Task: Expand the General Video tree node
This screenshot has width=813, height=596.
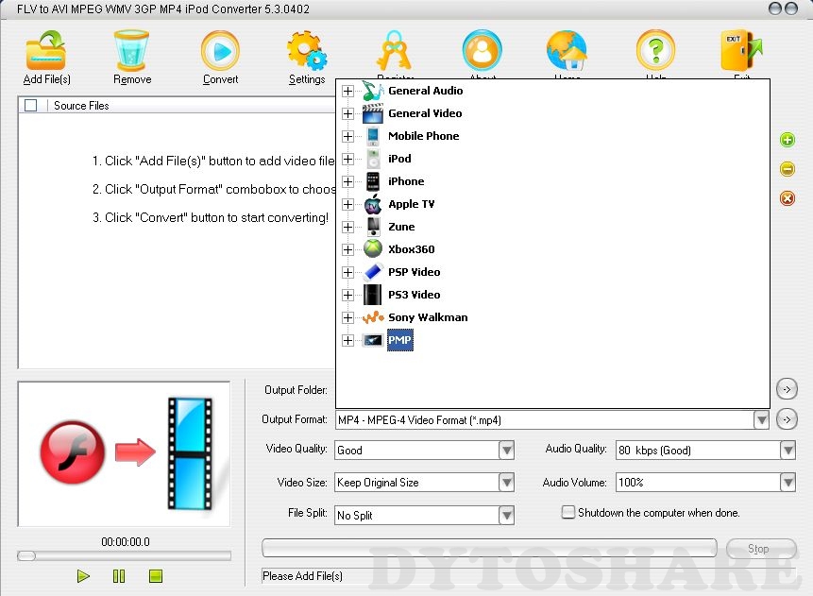Action: coord(347,113)
